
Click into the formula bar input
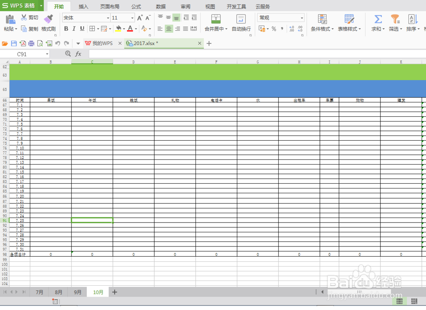tap(257, 54)
